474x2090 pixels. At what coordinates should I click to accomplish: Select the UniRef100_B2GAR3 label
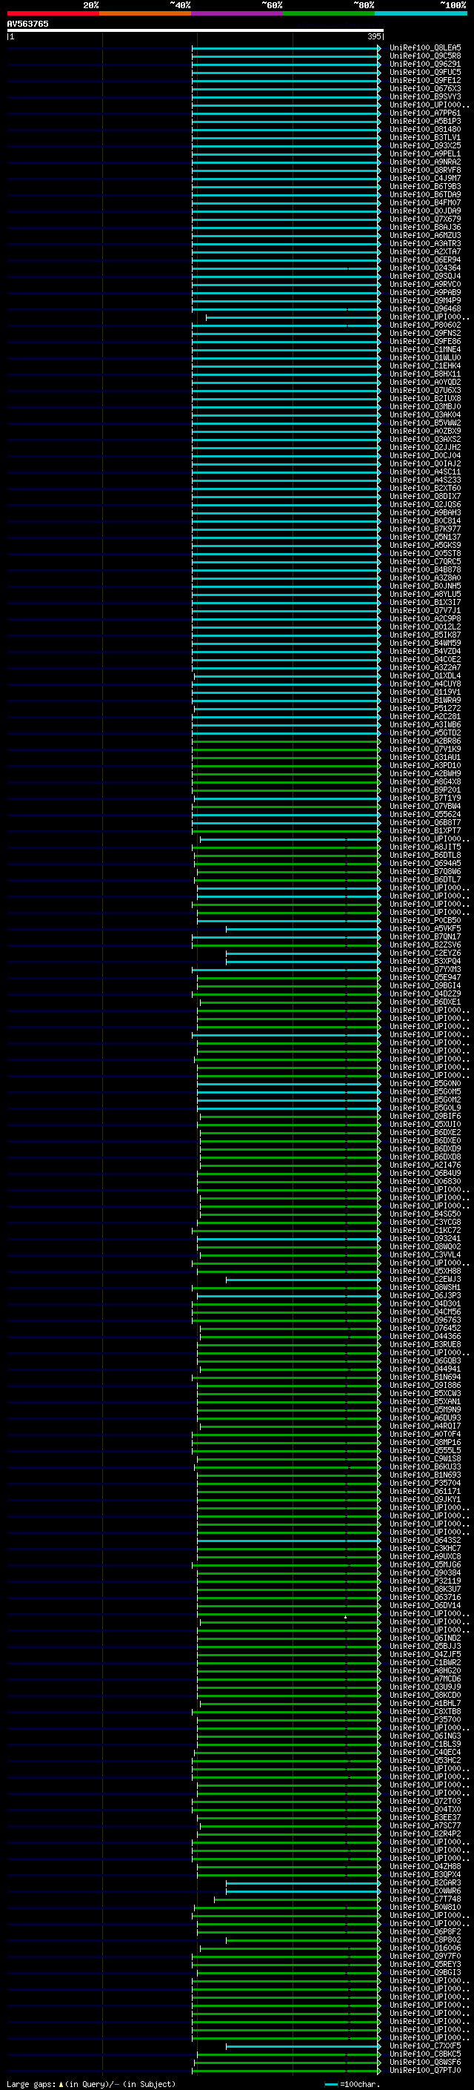[424, 1882]
